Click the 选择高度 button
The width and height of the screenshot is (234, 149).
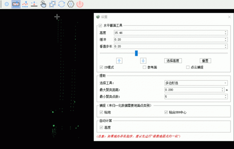pyautogui.click(x=173, y=61)
